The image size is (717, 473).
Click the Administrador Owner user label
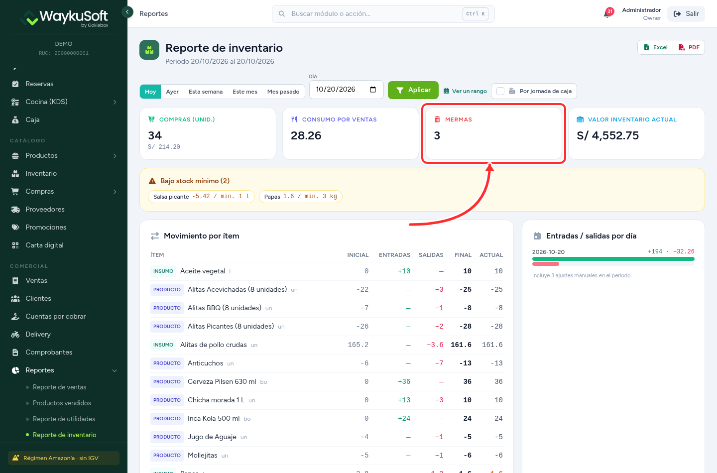point(641,14)
